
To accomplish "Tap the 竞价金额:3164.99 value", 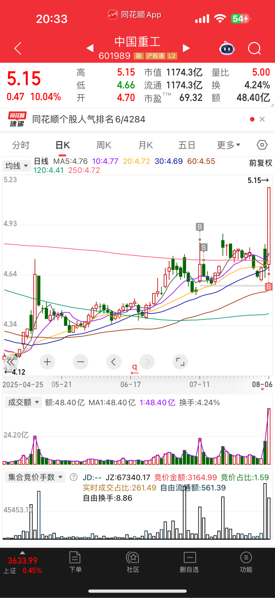I will click(x=185, y=477).
